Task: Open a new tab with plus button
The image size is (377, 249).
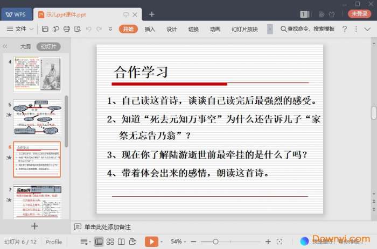Action: coord(152,15)
